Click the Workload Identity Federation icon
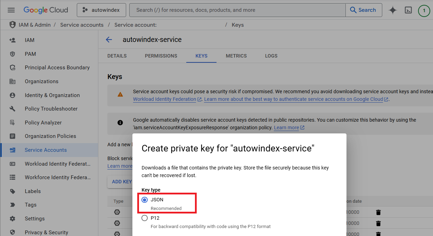This screenshot has height=236, width=433. pos(13,164)
